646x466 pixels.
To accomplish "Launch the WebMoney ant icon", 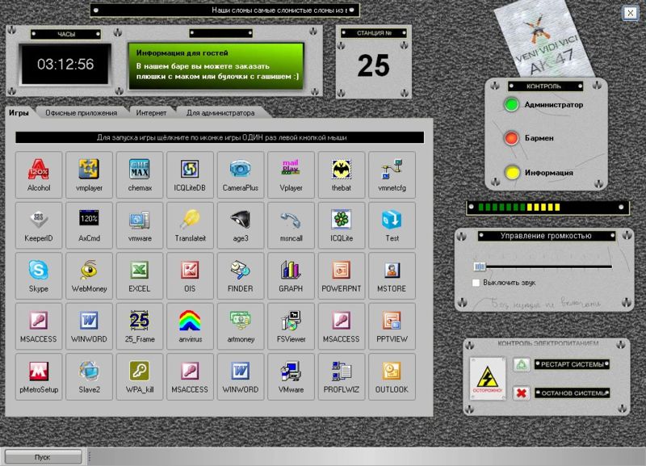I will pos(89,275).
